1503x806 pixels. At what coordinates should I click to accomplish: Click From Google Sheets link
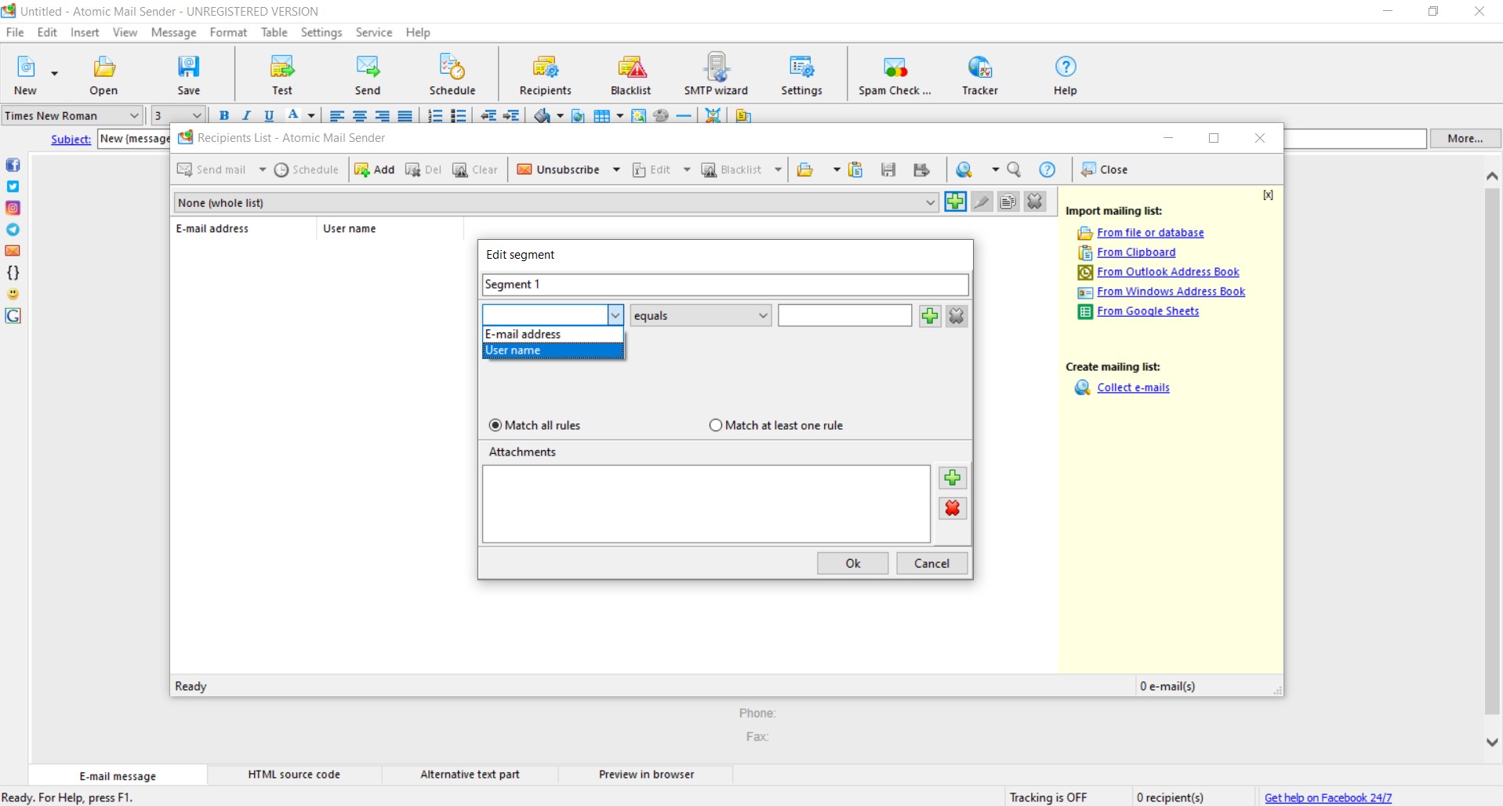[1148, 311]
